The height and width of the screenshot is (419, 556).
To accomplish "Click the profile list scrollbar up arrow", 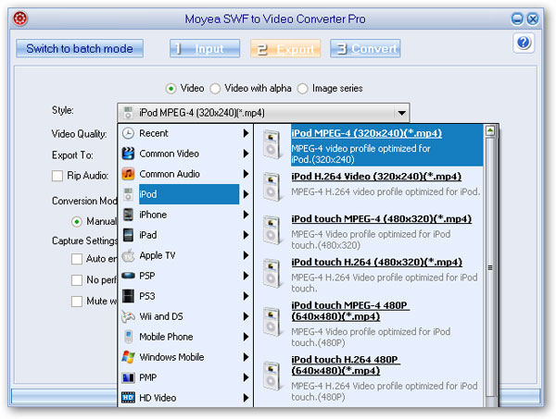I will 490,131.
